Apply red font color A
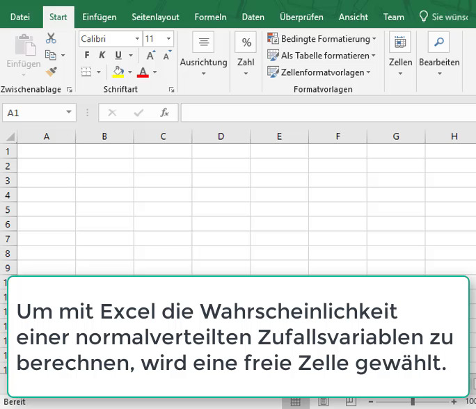 [x=143, y=72]
